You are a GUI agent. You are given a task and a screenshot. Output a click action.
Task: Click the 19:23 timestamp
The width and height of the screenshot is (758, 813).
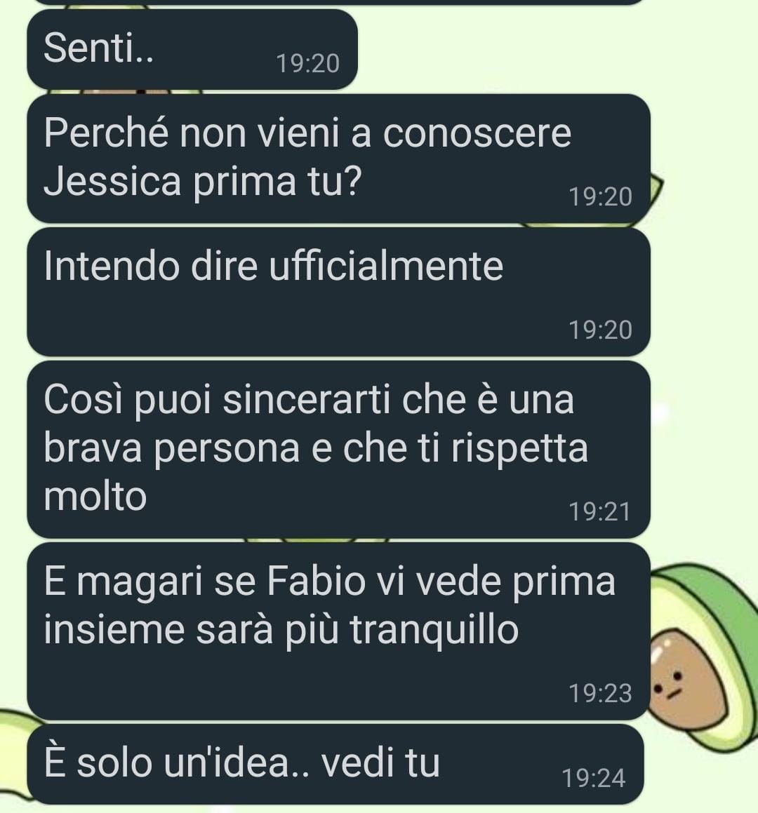600,694
